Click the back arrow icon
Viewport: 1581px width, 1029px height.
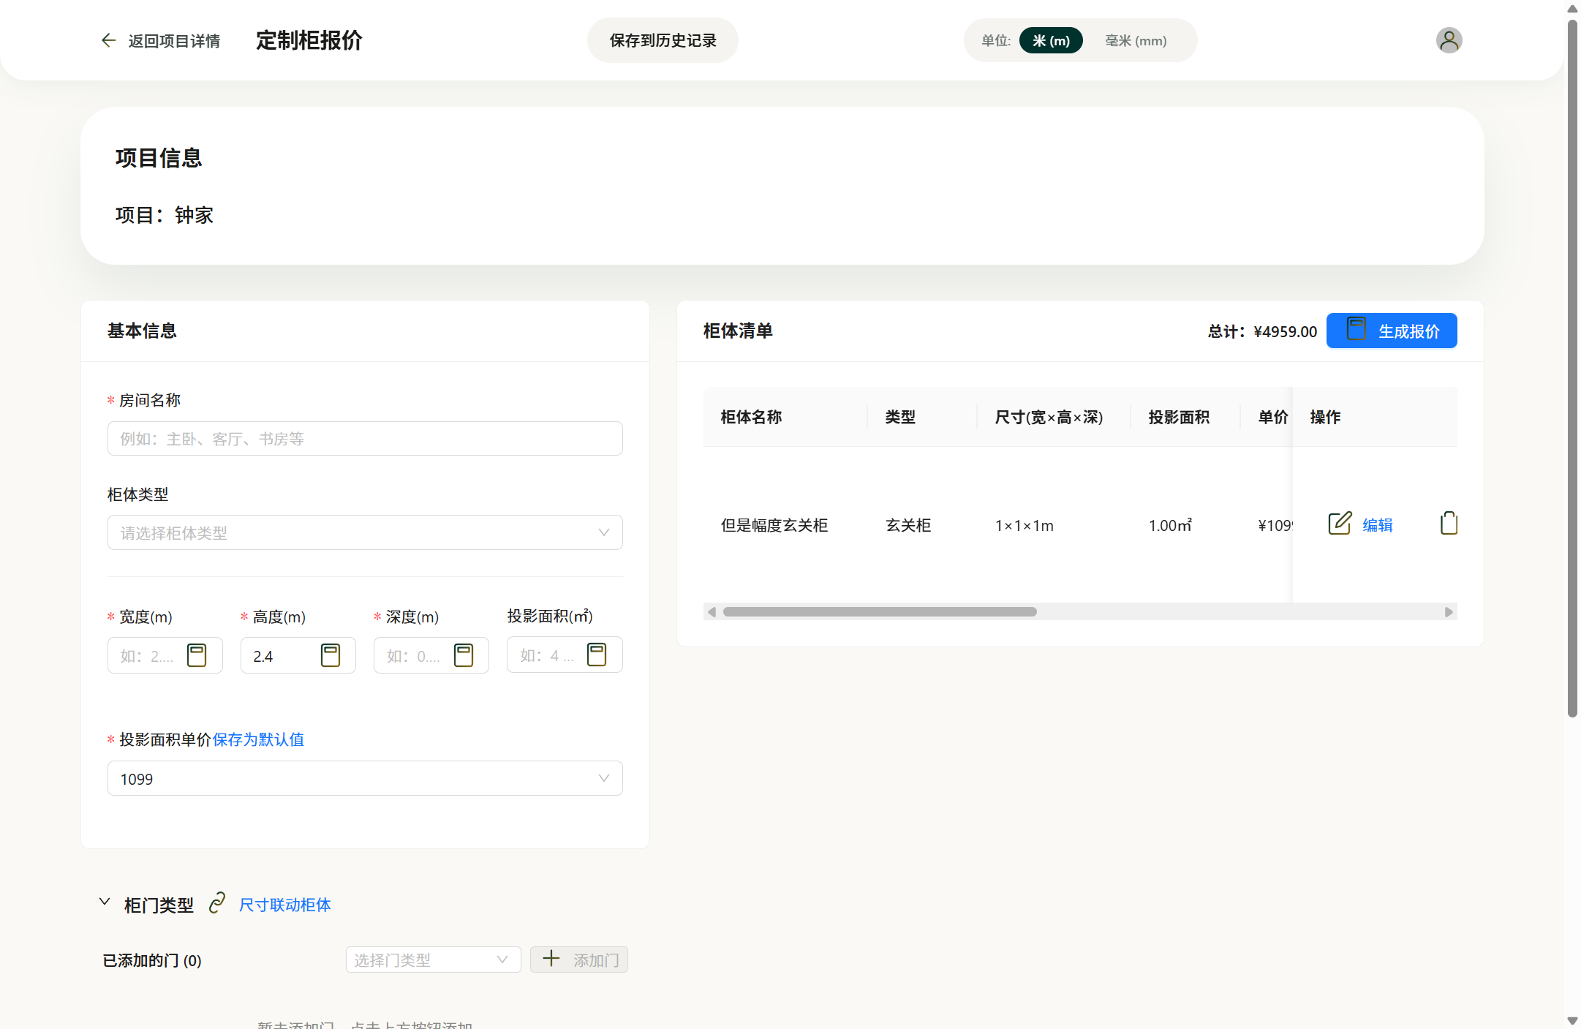point(108,40)
